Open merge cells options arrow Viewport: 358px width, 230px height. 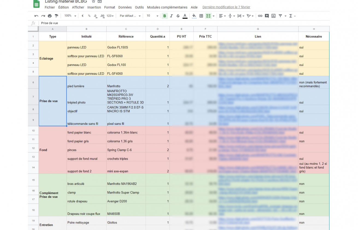(213, 16)
